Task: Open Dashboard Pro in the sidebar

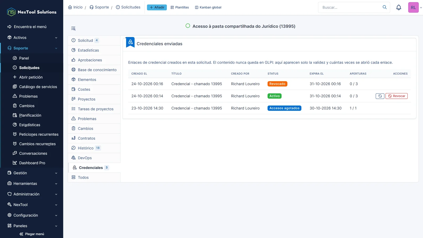Action: pos(32,163)
